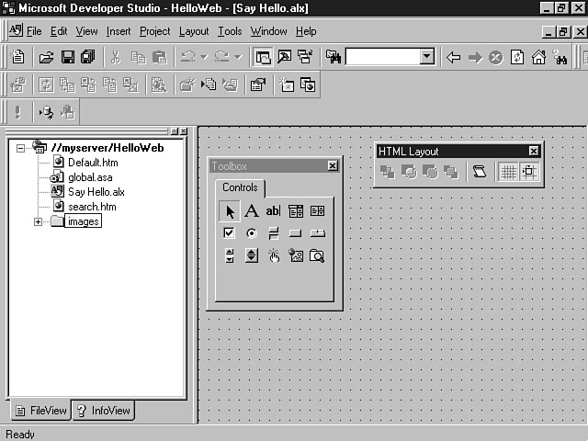Click the Open folder toolbar icon

point(46,57)
